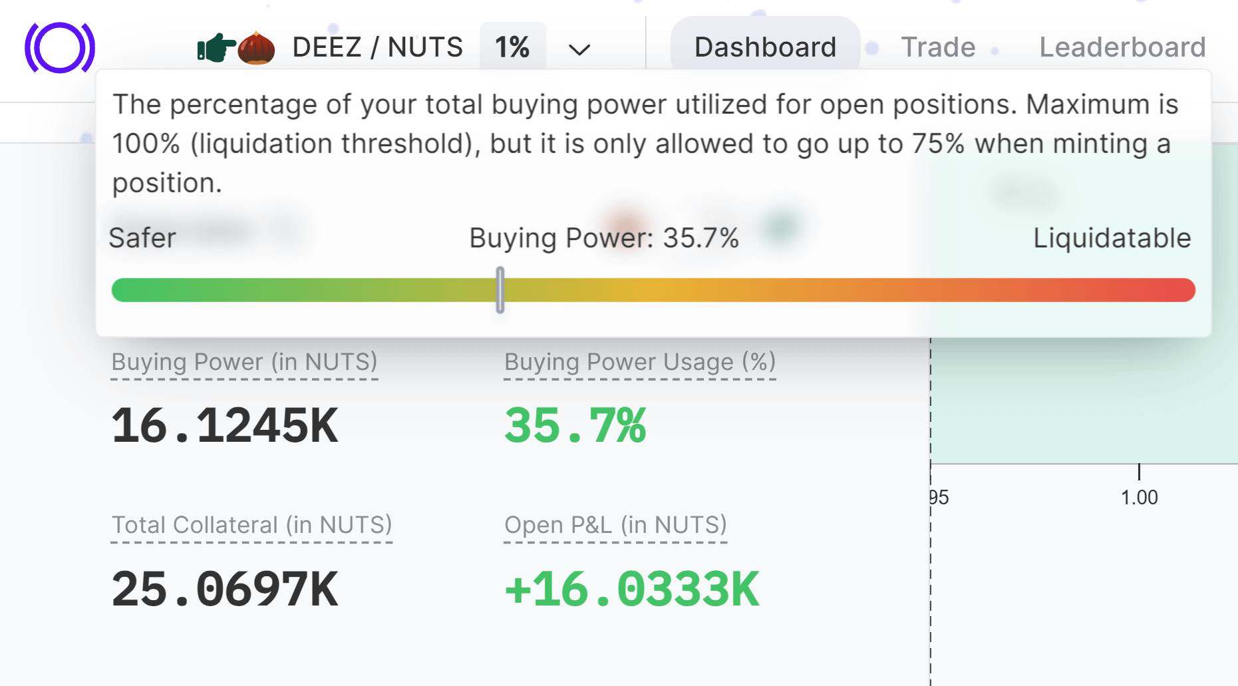
Task: Switch to the Dashboard tab
Action: click(x=765, y=47)
